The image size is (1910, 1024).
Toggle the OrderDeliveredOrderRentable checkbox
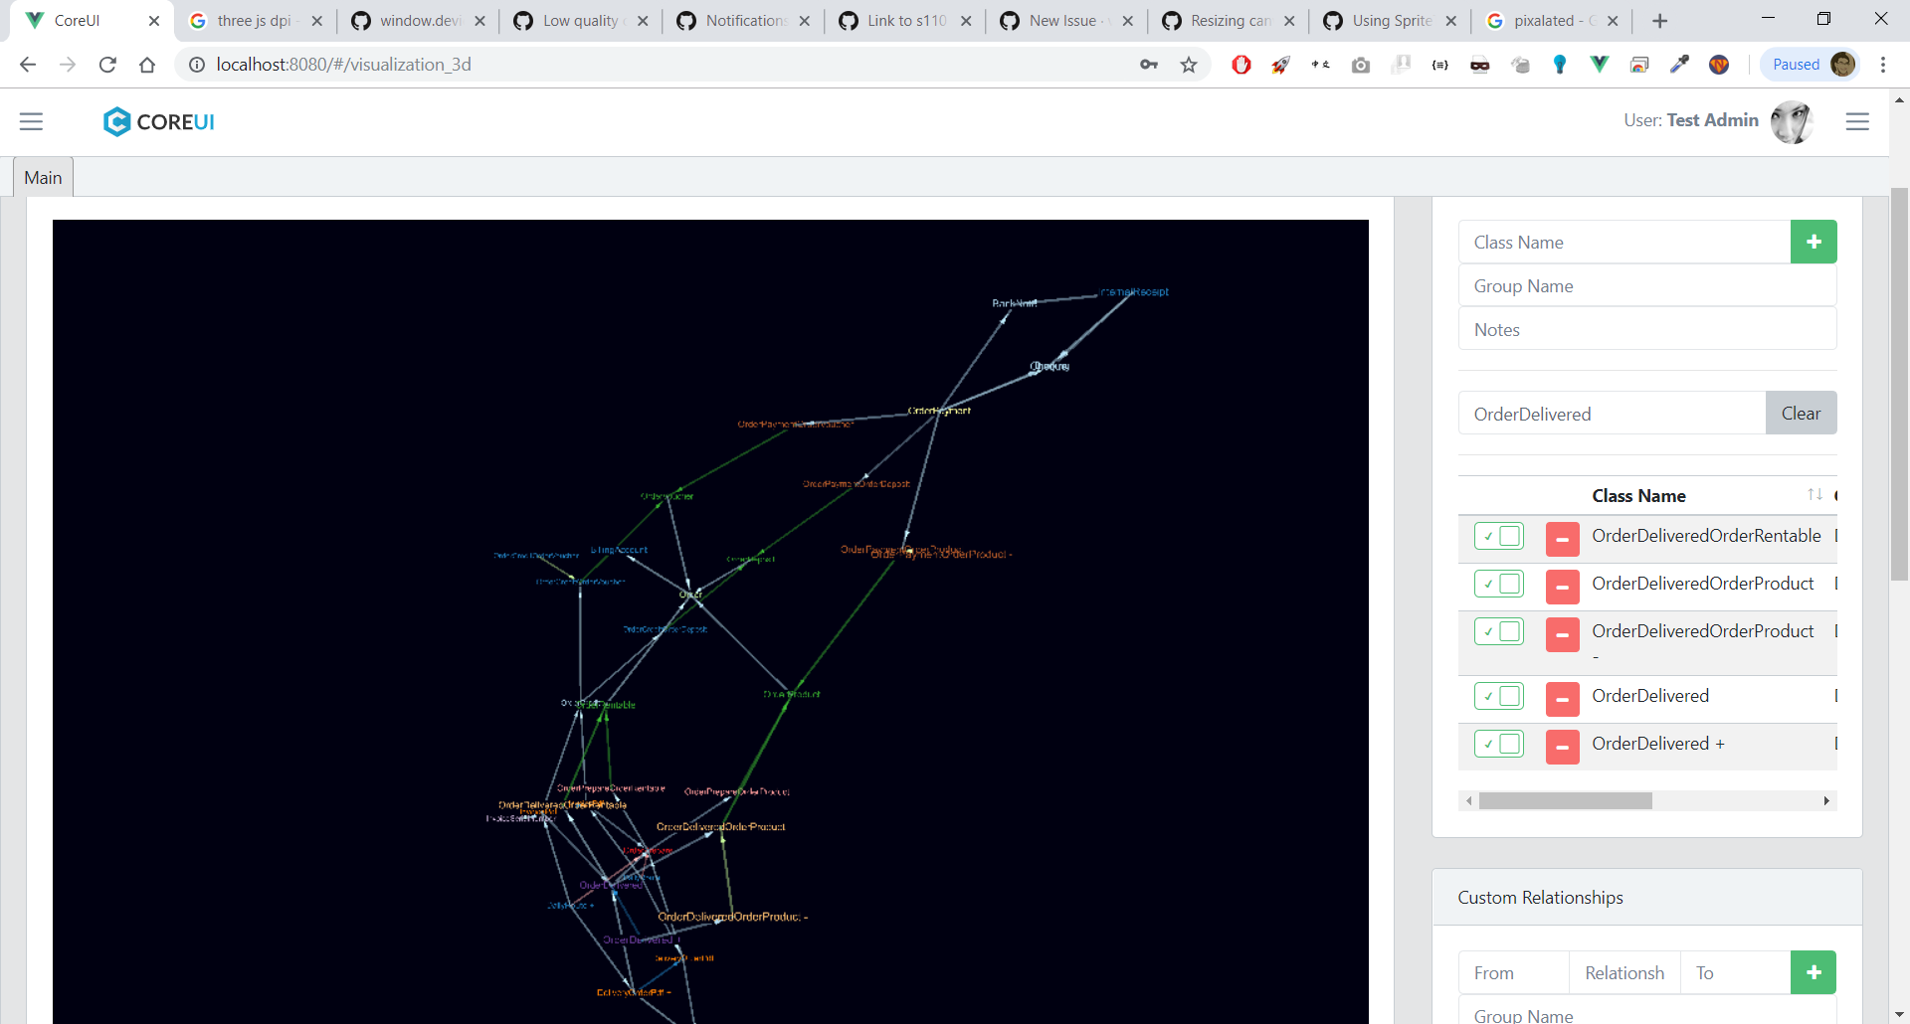click(1499, 536)
